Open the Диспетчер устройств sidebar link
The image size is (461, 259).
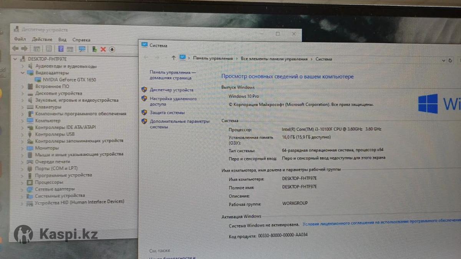[172, 90]
